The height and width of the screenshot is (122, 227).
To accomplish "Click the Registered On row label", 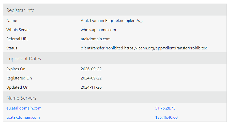I will pyautogui.click(x=19, y=78).
